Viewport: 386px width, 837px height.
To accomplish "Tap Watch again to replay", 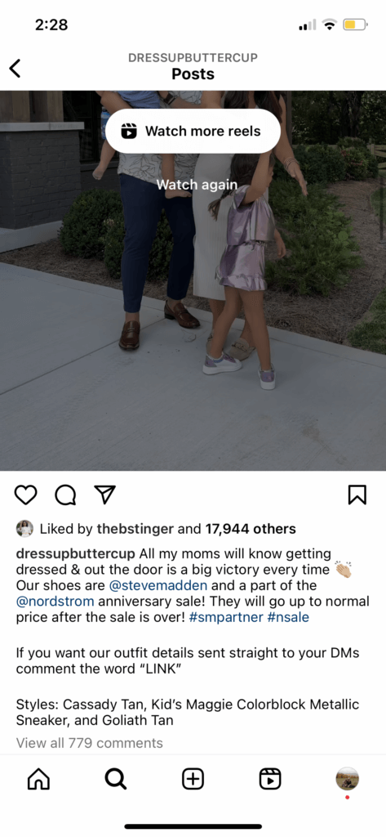I will (x=197, y=185).
